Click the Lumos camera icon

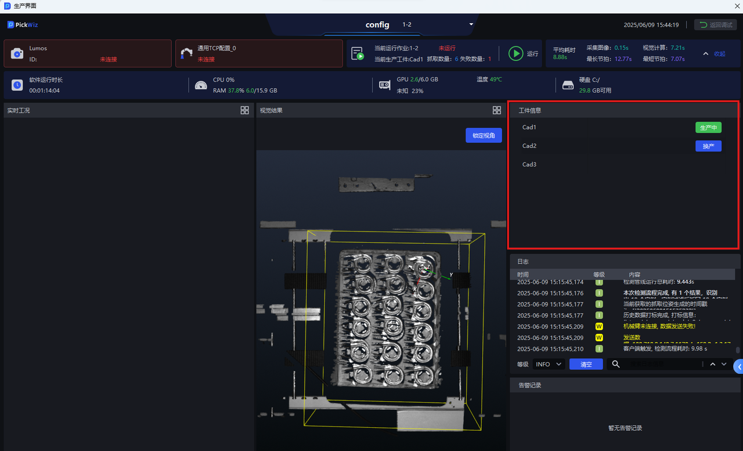[x=17, y=53]
